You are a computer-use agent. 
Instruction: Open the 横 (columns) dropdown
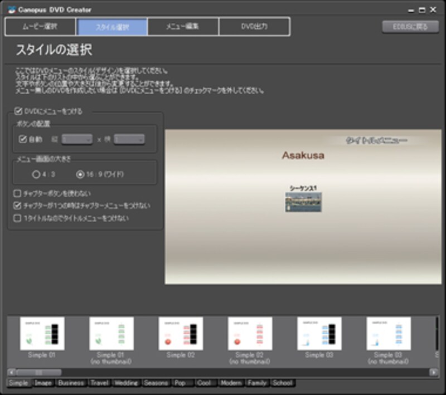(x=129, y=139)
